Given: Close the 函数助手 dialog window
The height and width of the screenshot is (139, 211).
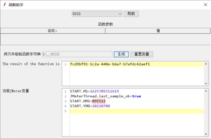Looking at the screenshot, I should point(205,5).
